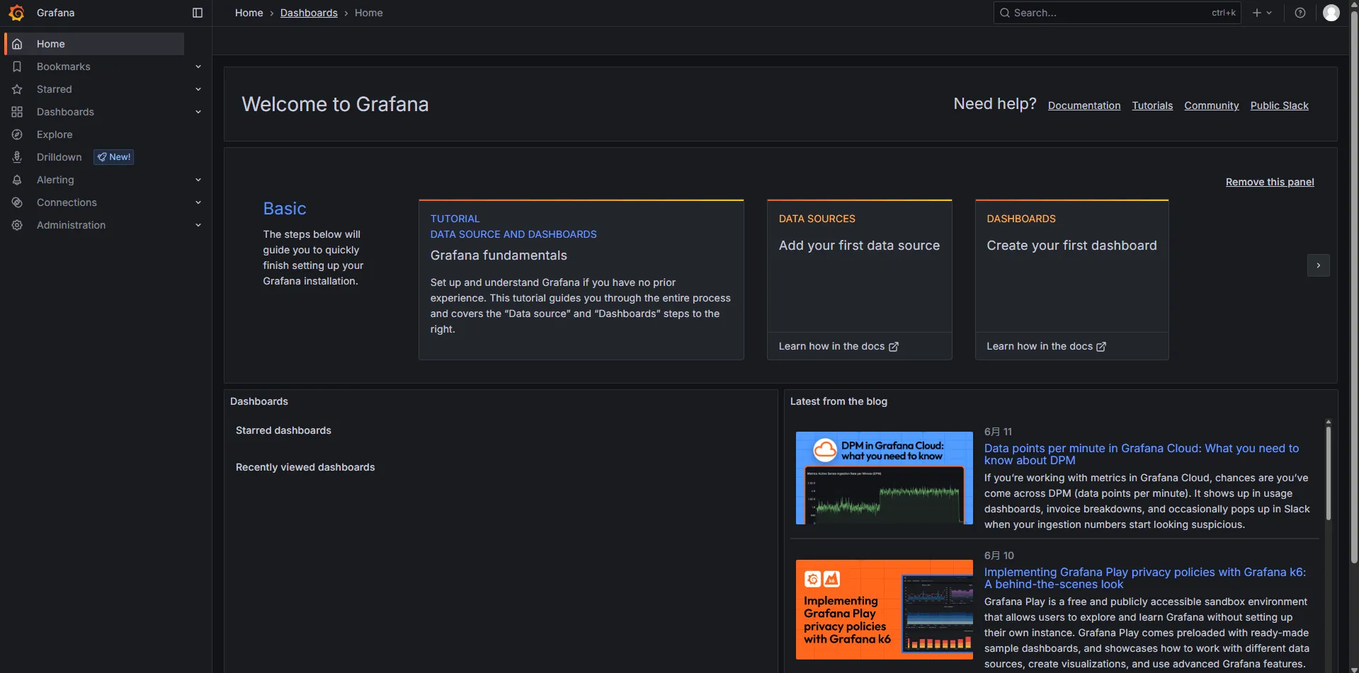Expand the Starred section chevron

tap(198, 89)
